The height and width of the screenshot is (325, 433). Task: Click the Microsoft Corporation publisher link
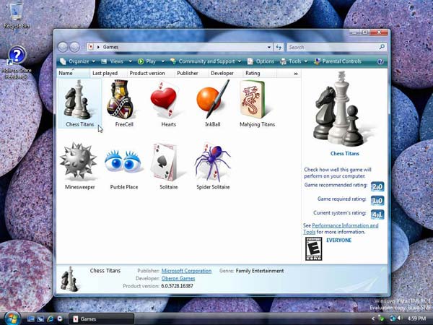186,271
